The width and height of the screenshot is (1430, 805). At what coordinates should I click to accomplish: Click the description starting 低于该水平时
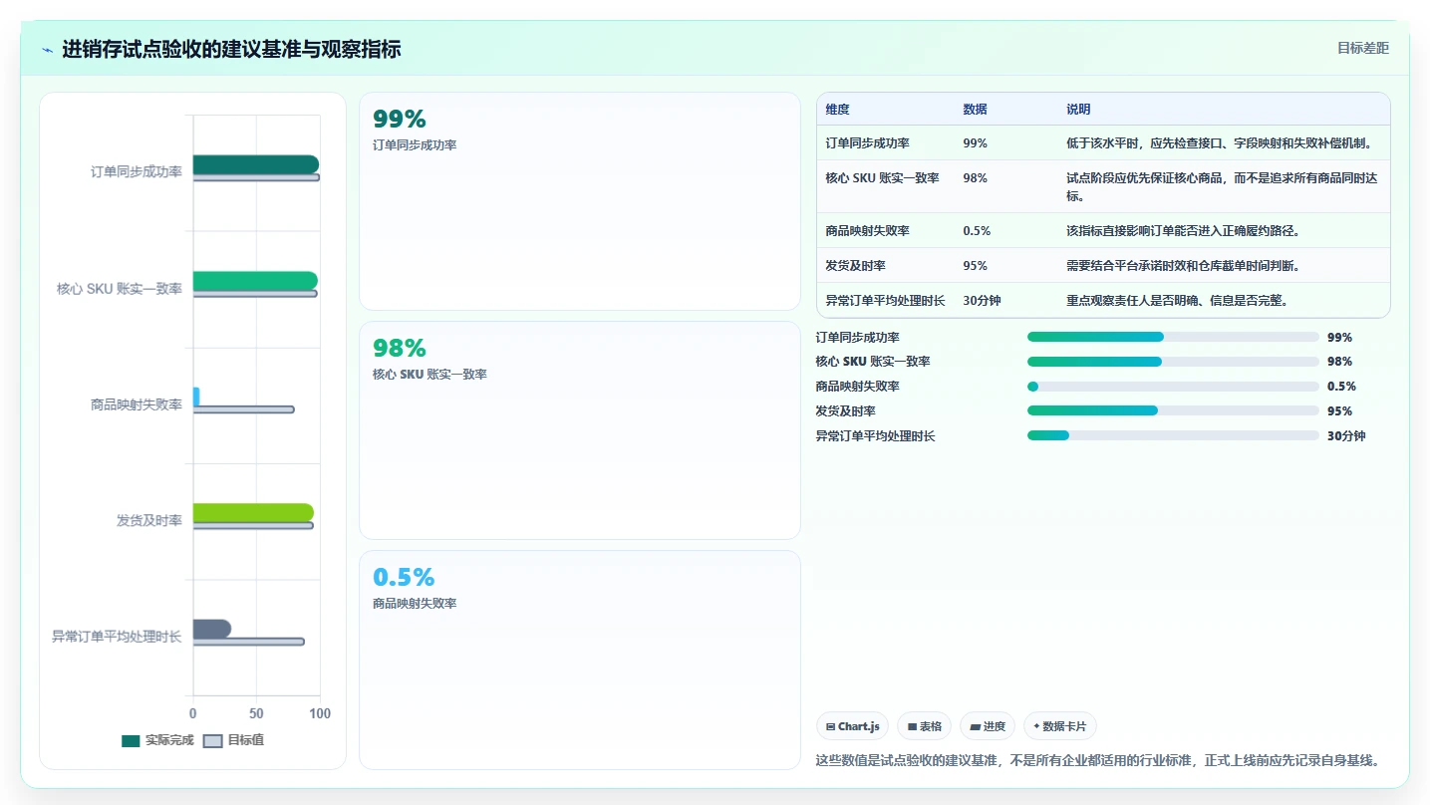point(1220,143)
